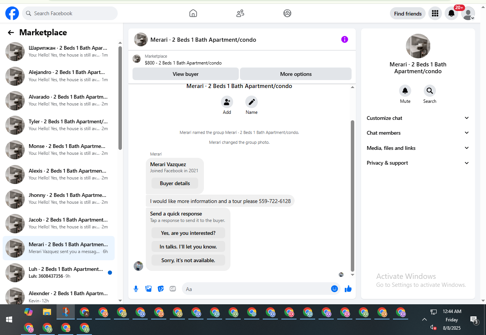Open the Friends icon in top navigation
Viewport: 486px width, 335px height.
(x=240, y=13)
